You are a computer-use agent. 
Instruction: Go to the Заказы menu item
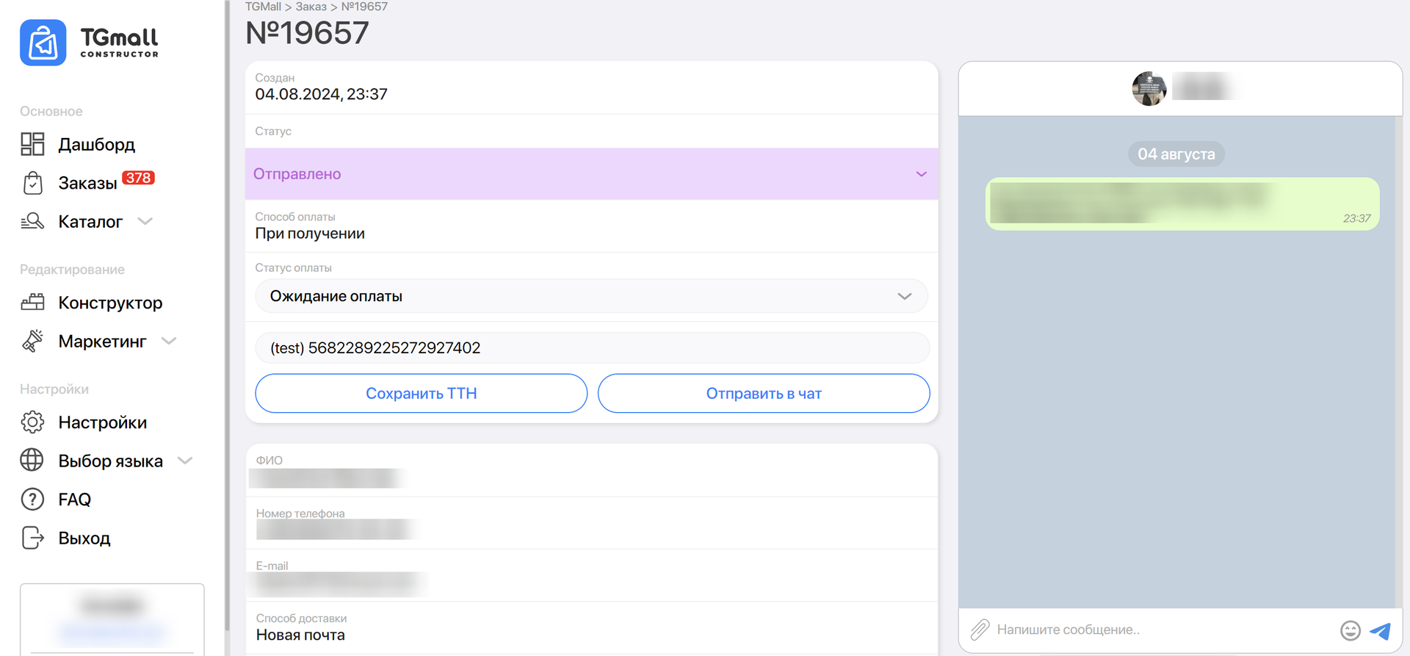point(87,183)
